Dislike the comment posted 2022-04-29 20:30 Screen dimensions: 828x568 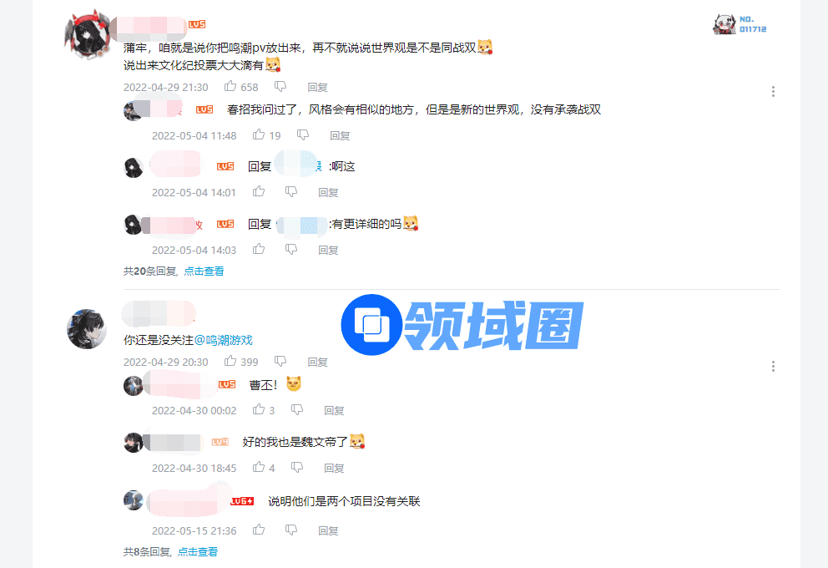click(280, 361)
